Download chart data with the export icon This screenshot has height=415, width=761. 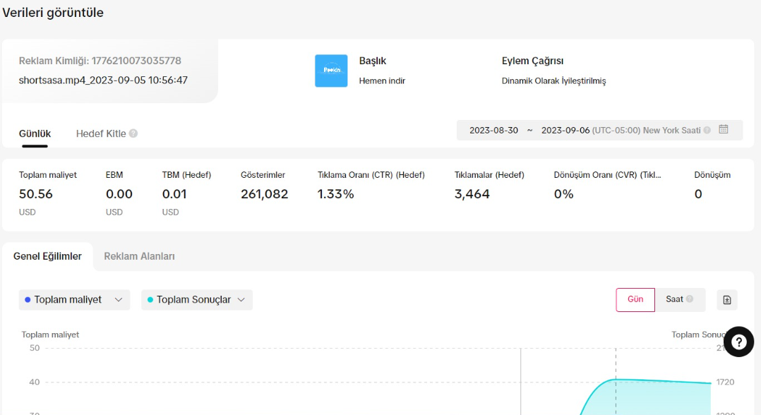point(726,299)
